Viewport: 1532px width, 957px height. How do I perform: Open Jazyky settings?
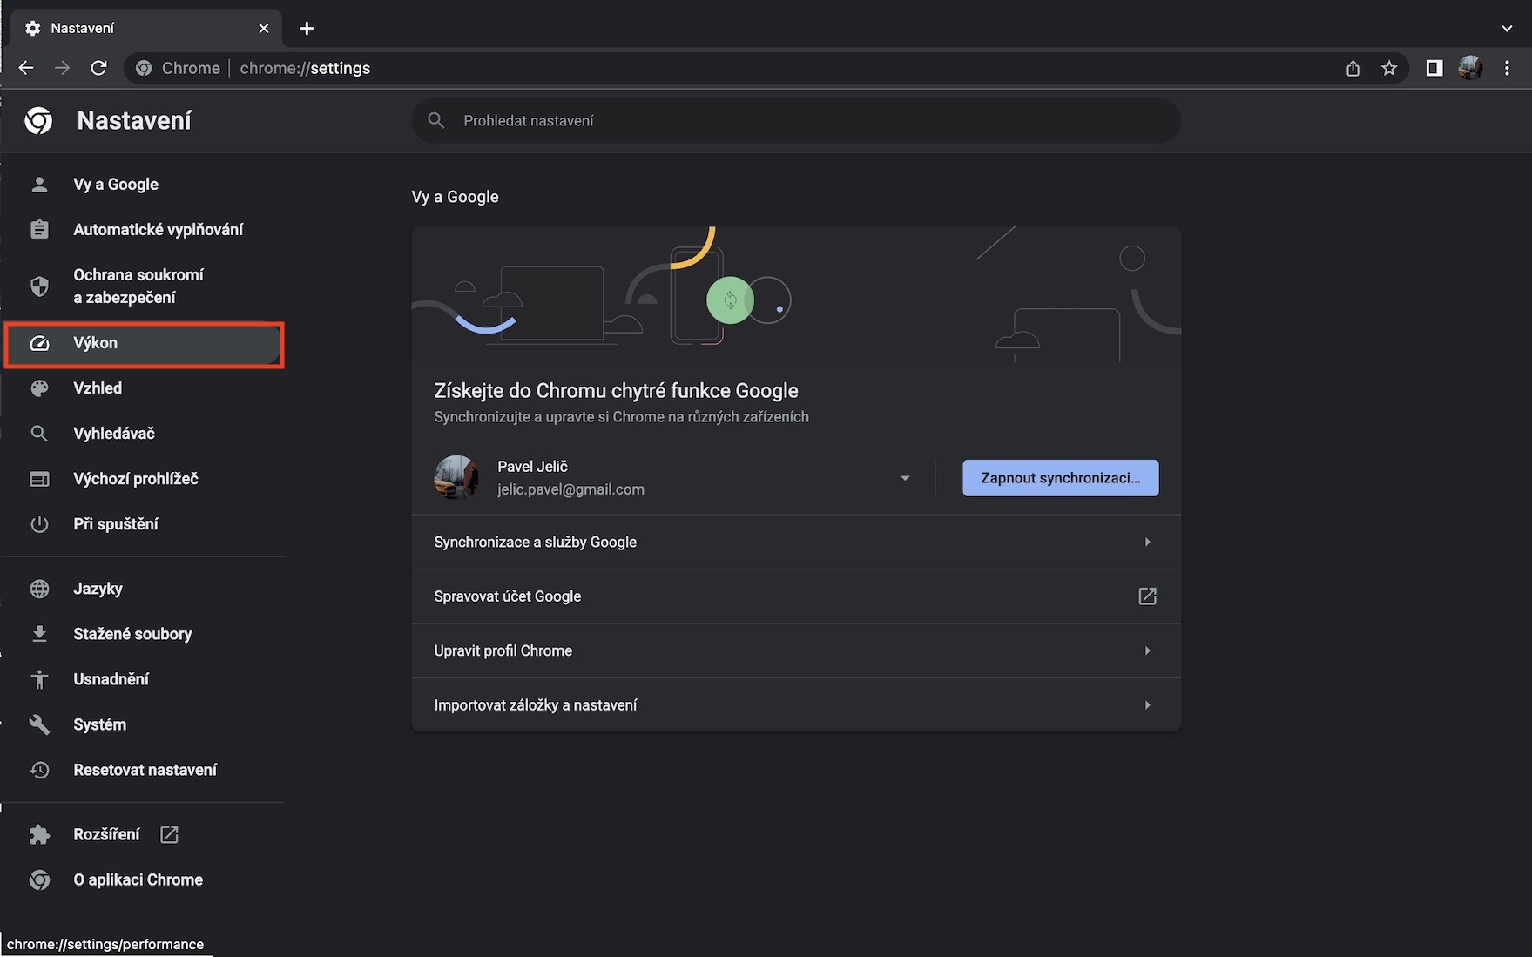point(98,589)
